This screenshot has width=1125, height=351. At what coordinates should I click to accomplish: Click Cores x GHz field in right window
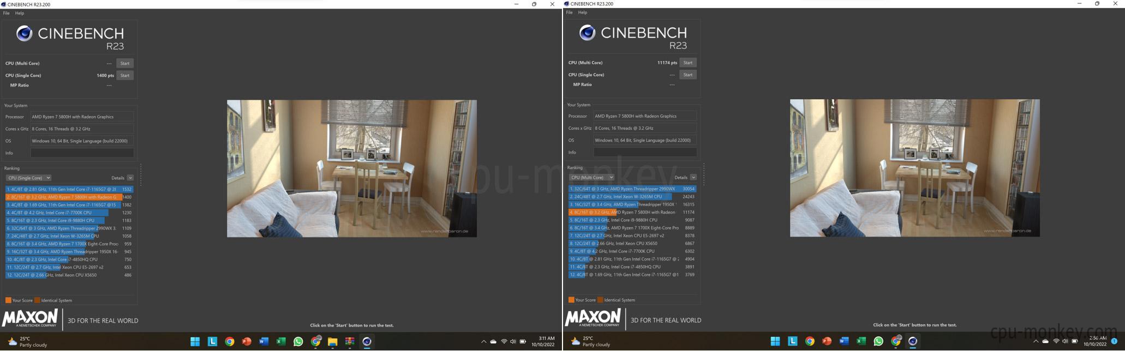(645, 128)
